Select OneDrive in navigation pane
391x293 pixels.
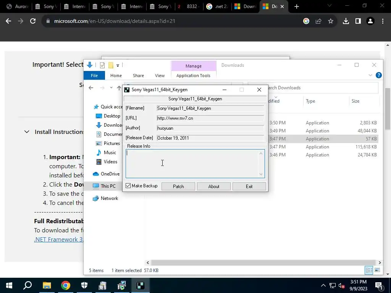pos(106,174)
